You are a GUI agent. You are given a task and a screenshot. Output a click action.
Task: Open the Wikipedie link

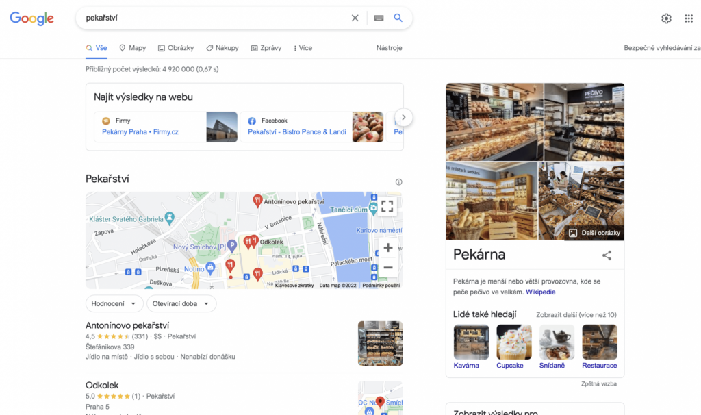tap(540, 292)
